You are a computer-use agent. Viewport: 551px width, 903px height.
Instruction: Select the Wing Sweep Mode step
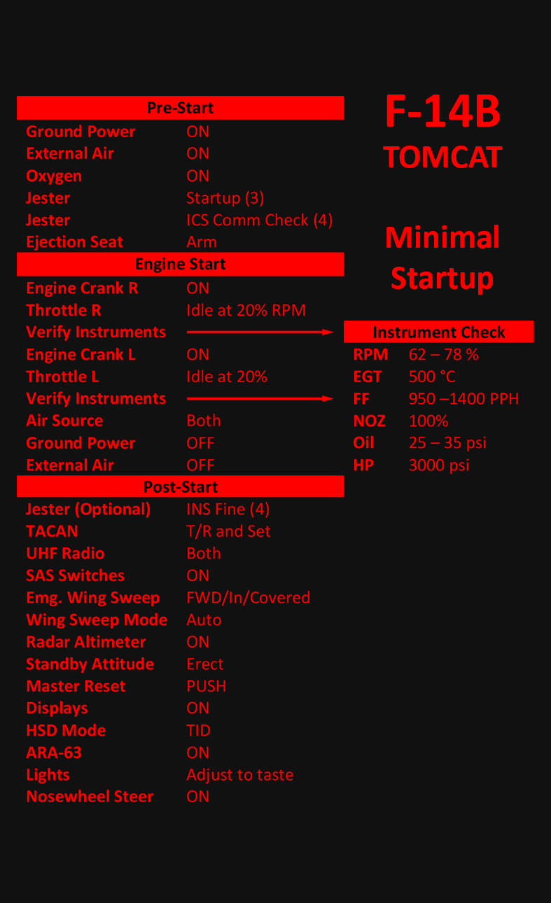97,620
